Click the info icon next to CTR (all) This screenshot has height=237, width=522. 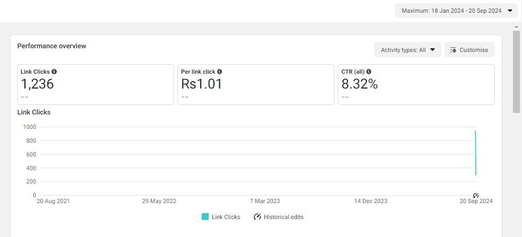[369, 72]
